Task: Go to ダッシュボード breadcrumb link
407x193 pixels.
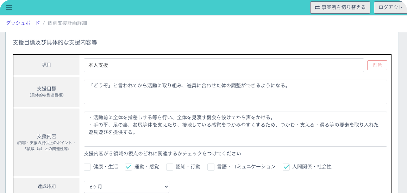Action: [x=23, y=23]
